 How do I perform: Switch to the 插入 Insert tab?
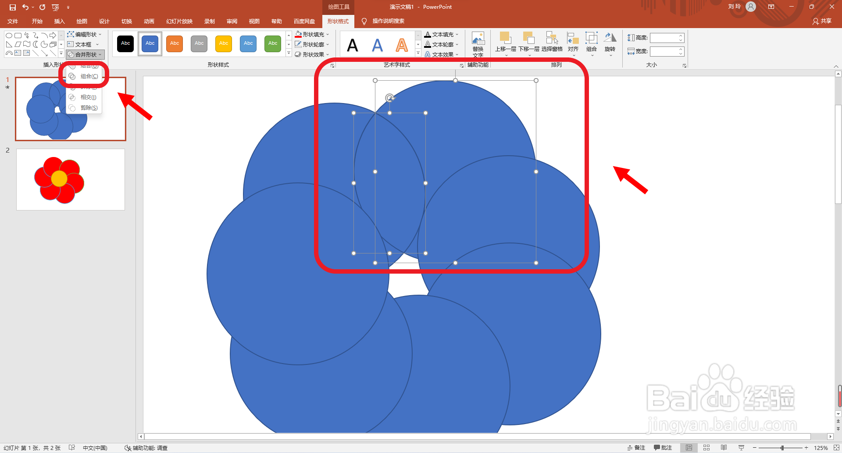click(x=59, y=21)
